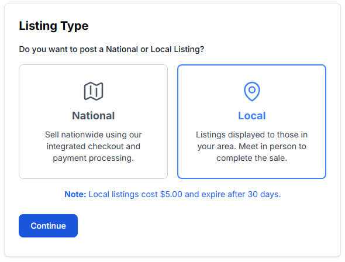Click "complete the sale." text in Local card
This screenshot has height=262, width=345.
click(251, 158)
